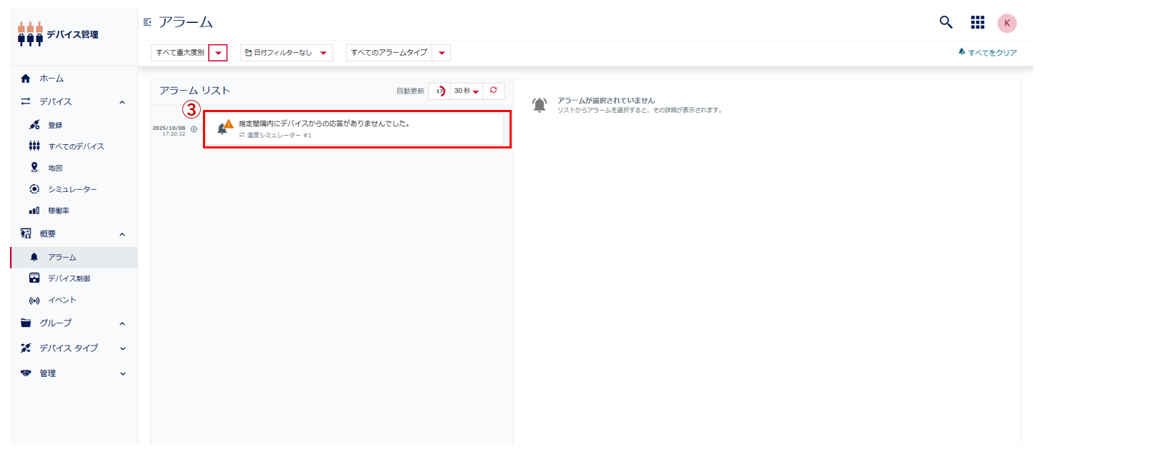Image resolution: width=1162 pixels, height=454 pixels.
Task: Open the application switcher grid icon
Action: tap(977, 23)
